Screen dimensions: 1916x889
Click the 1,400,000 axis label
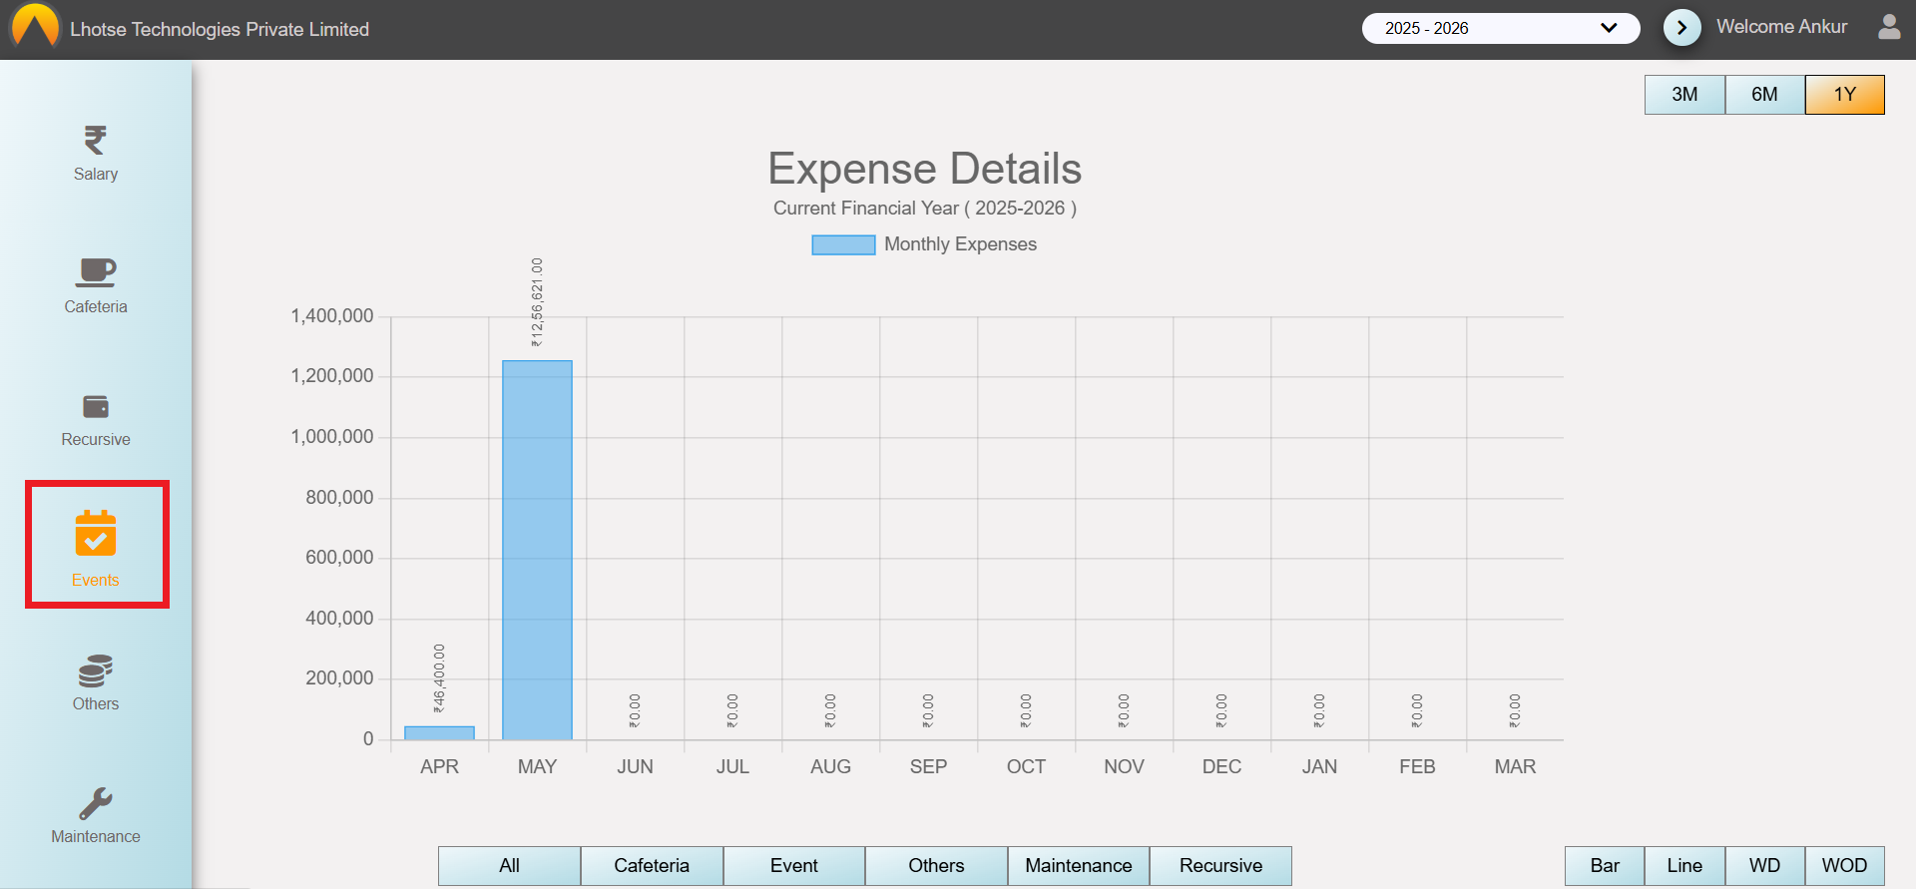pyautogui.click(x=332, y=316)
